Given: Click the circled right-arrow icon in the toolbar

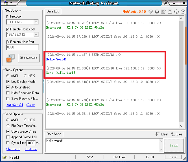Looking at the screenshot, I should [x=183, y=12].
